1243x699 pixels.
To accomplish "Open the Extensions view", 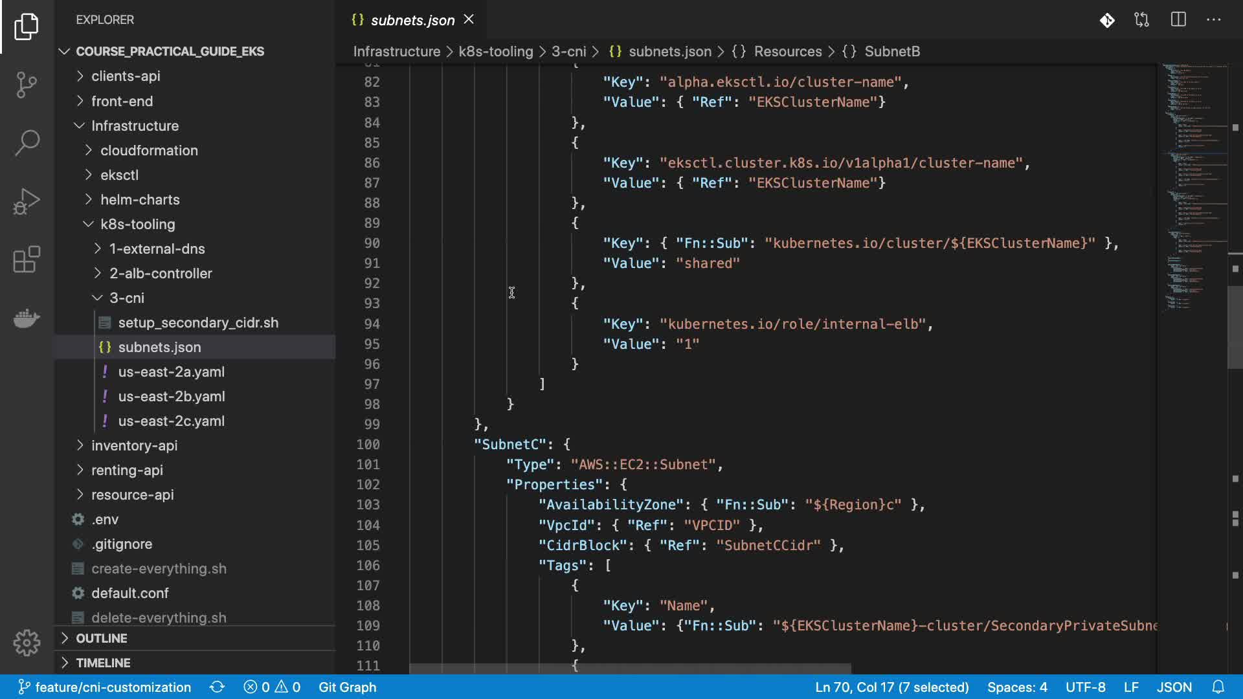I will point(27,260).
